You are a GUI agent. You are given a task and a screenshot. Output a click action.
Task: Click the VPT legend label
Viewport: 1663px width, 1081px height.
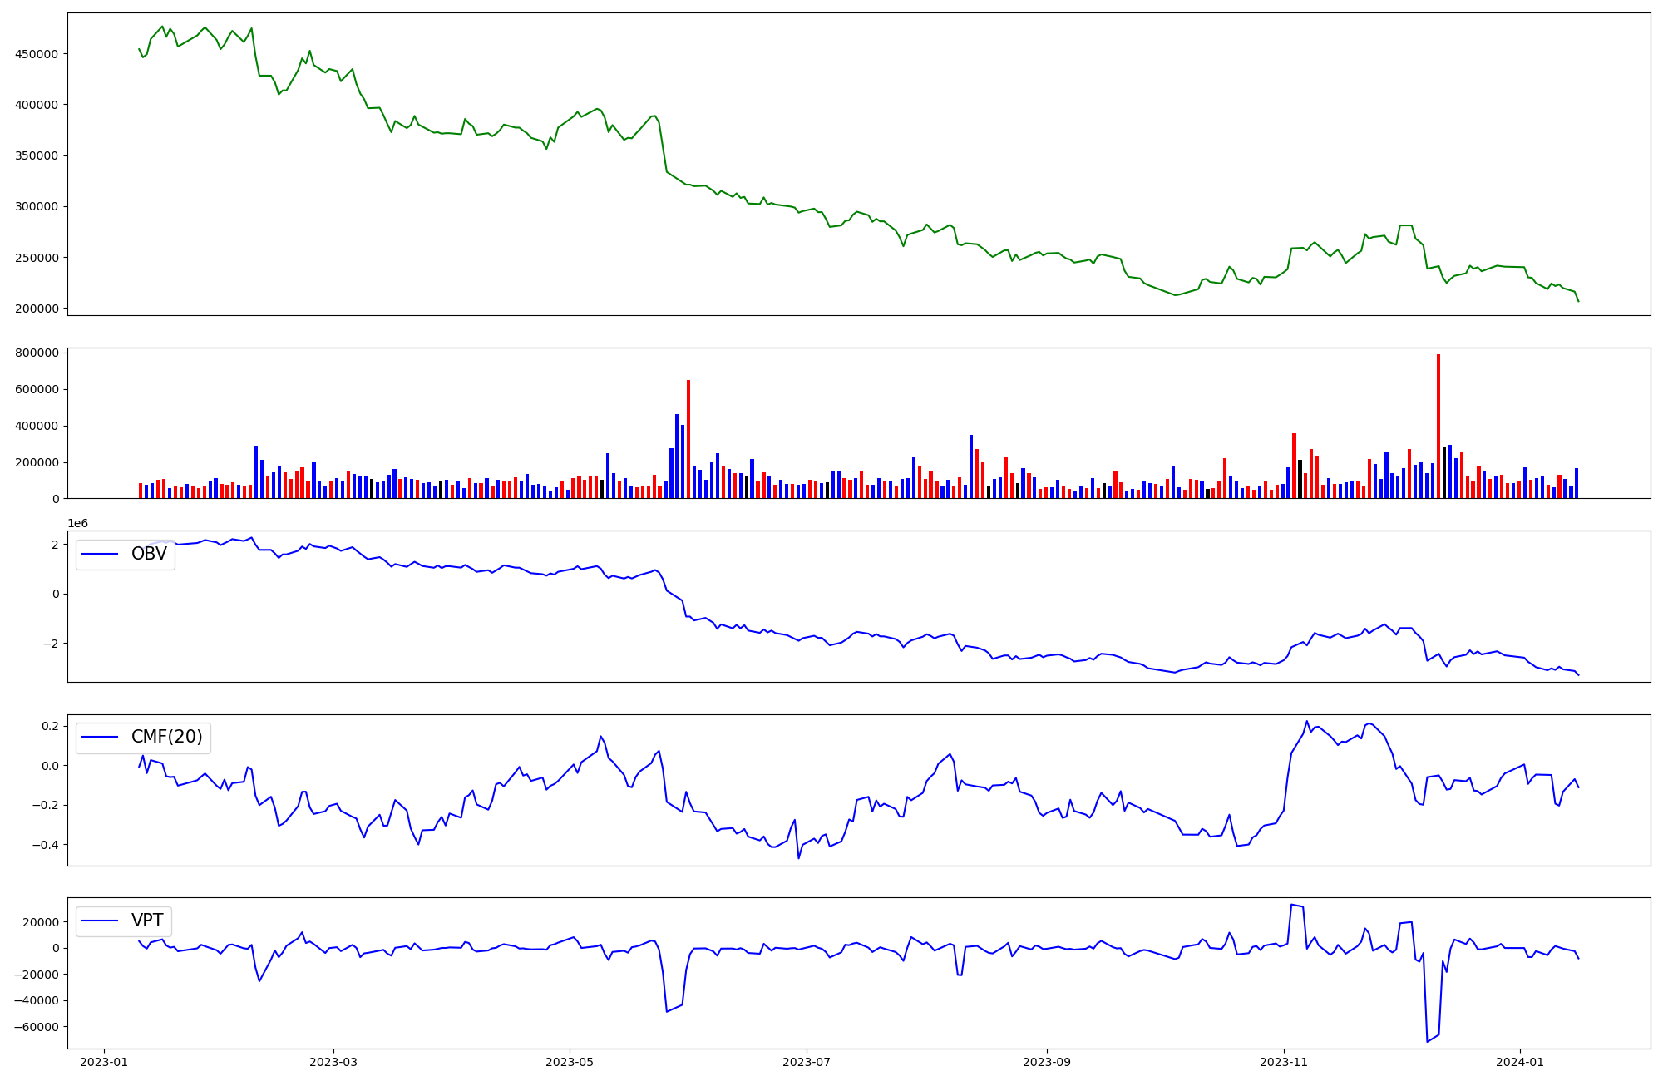click(x=146, y=921)
